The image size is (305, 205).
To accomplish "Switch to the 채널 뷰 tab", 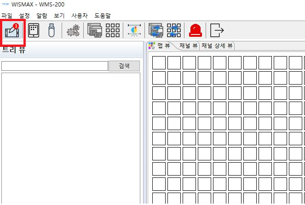I will 188,46.
